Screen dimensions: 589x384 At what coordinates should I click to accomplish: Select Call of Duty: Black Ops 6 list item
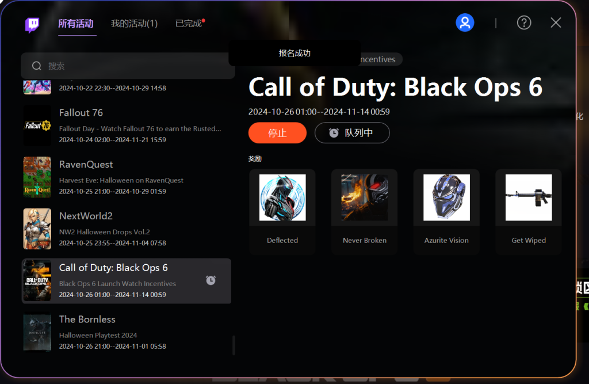tap(127, 280)
